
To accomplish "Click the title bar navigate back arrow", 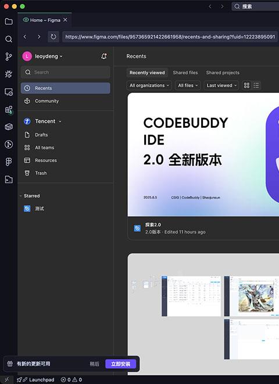I will (210, 6).
